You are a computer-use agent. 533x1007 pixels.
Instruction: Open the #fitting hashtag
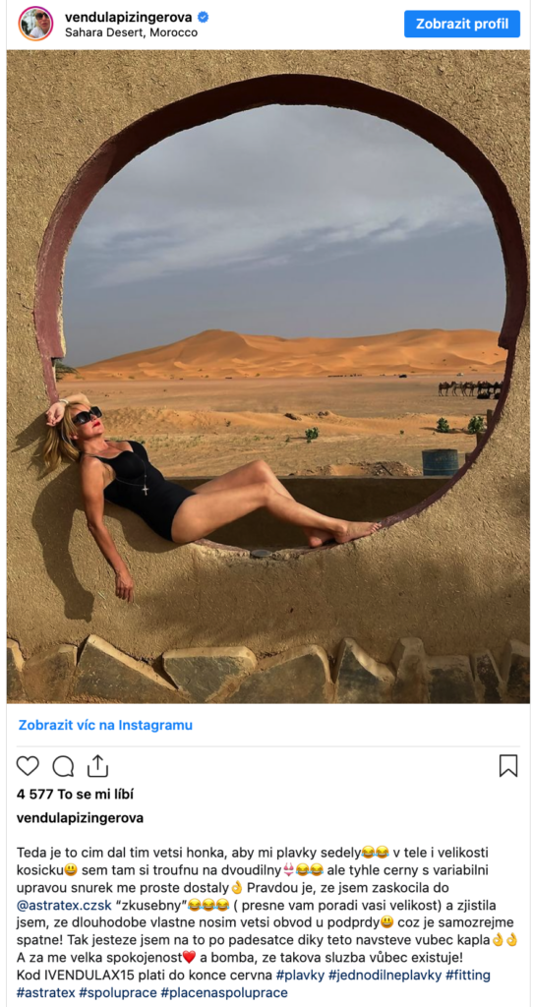tap(468, 975)
